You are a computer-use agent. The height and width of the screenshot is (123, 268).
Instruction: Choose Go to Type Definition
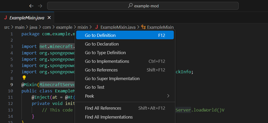[105, 53]
